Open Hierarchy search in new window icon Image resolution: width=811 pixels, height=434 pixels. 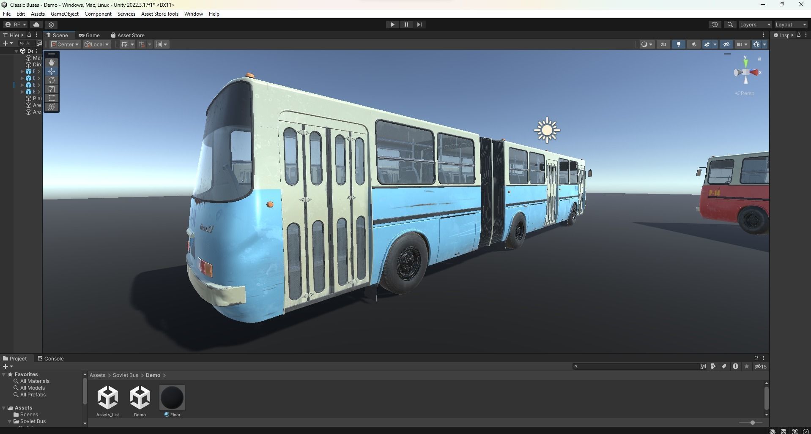click(x=39, y=43)
